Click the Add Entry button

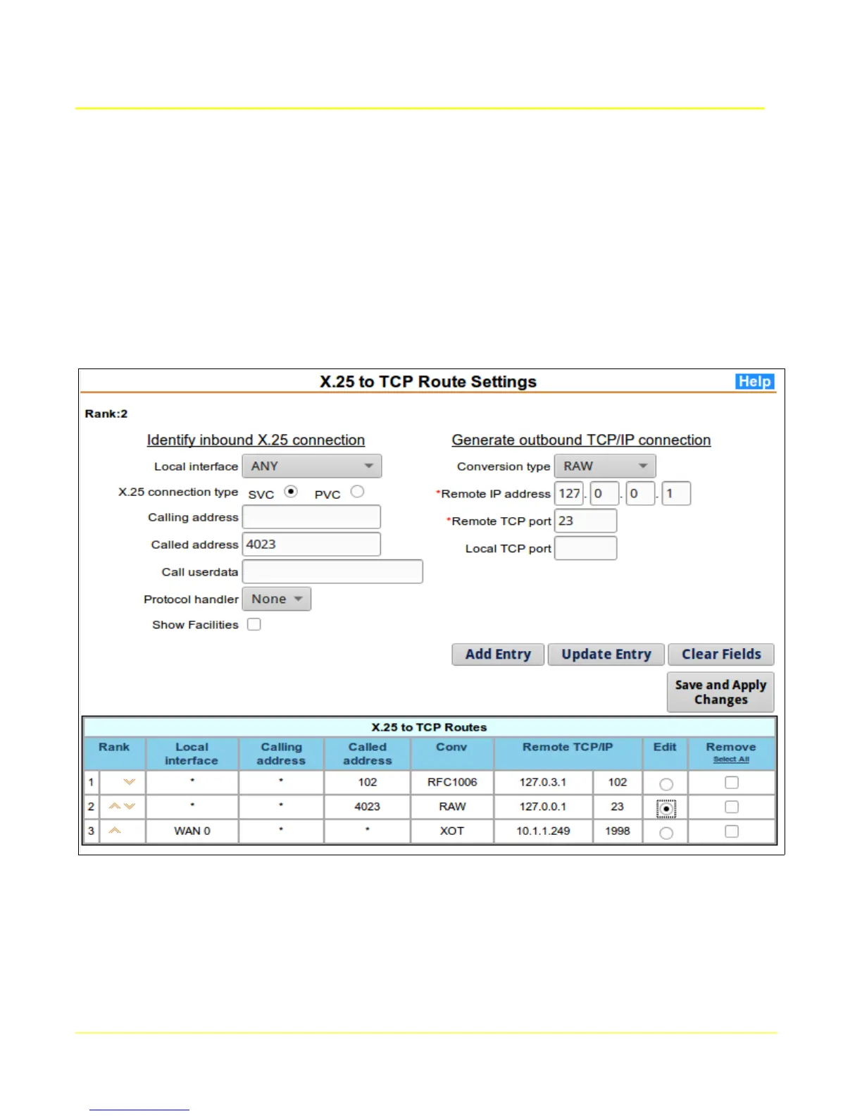[498, 654]
